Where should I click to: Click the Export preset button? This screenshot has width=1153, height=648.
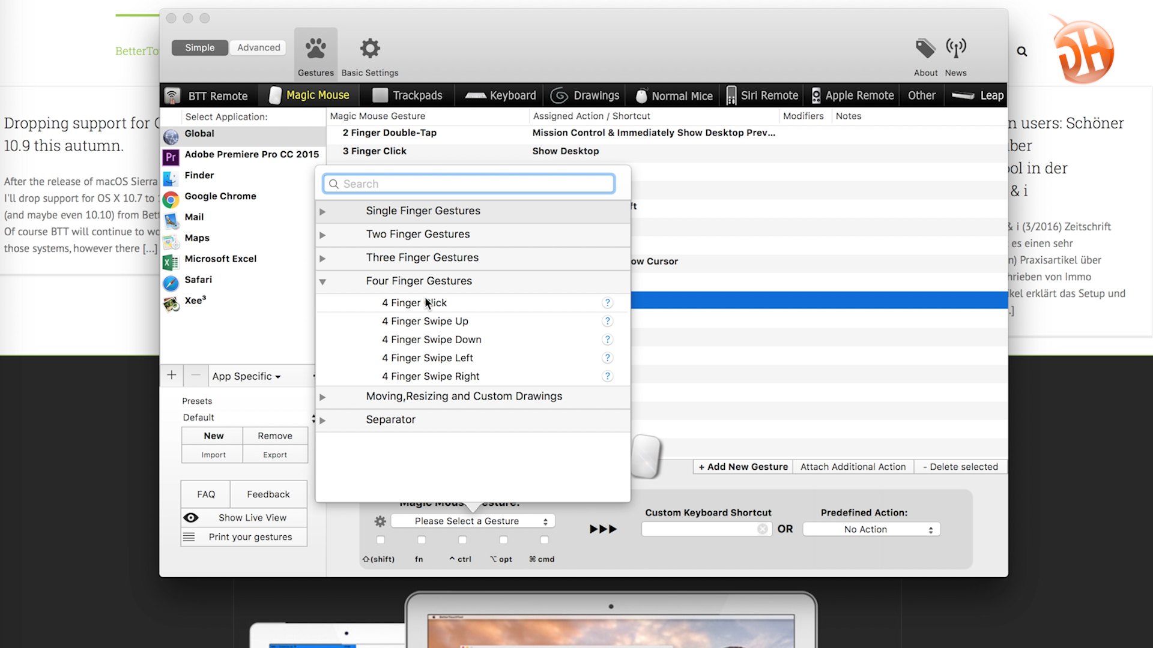pos(275,455)
